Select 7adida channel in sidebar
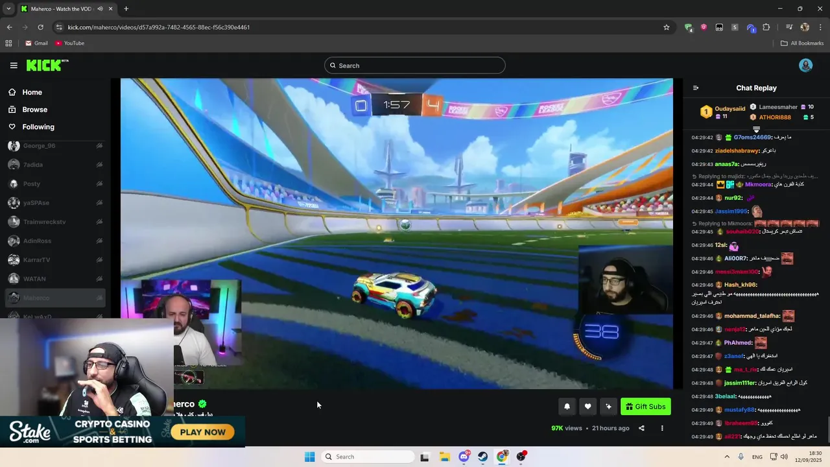 [x=55, y=165]
